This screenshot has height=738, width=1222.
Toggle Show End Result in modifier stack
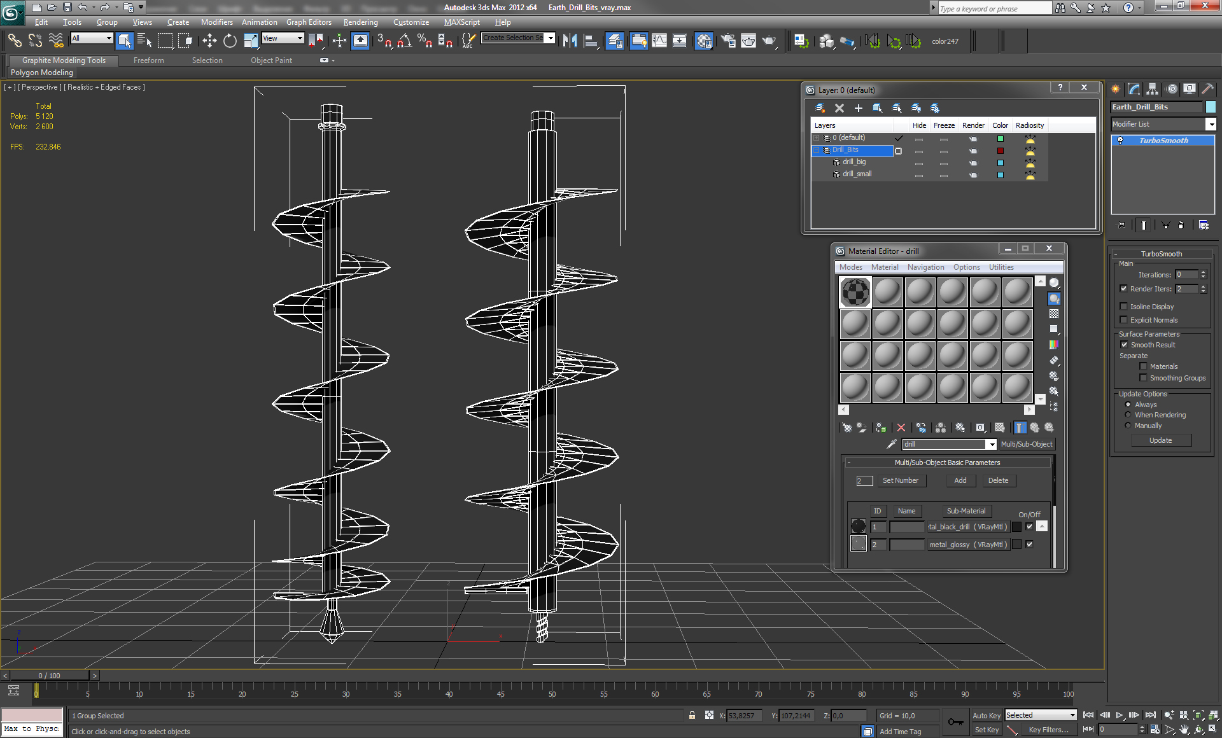pos(1144,225)
